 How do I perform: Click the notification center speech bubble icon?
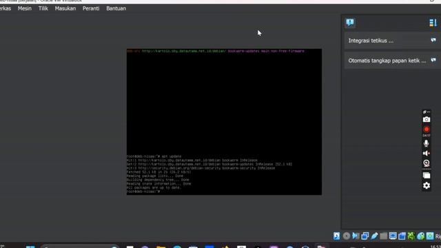click(x=350, y=23)
